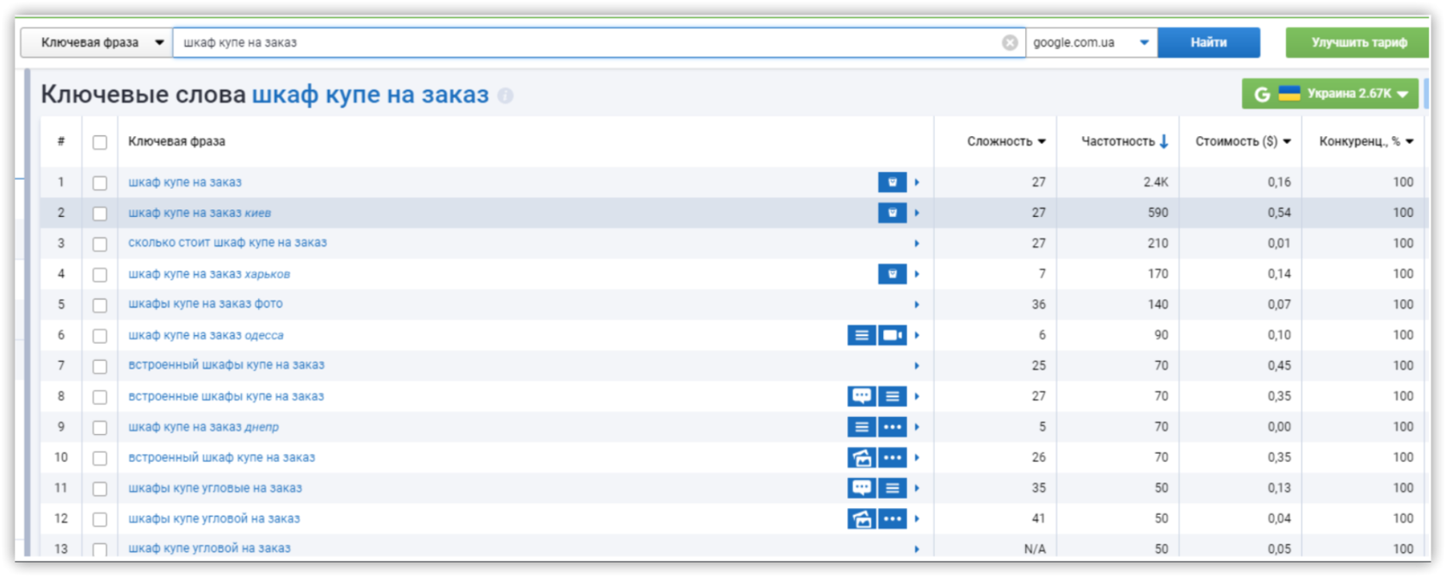Open the Сложность column filter dropdown
This screenshot has width=1446, height=577.
coord(1041,141)
